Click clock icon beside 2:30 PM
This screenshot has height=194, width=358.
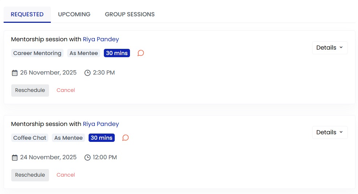88,73
